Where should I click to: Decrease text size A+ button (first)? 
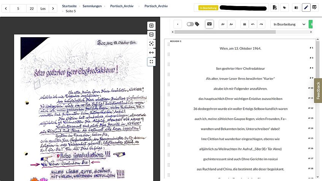click(223, 24)
